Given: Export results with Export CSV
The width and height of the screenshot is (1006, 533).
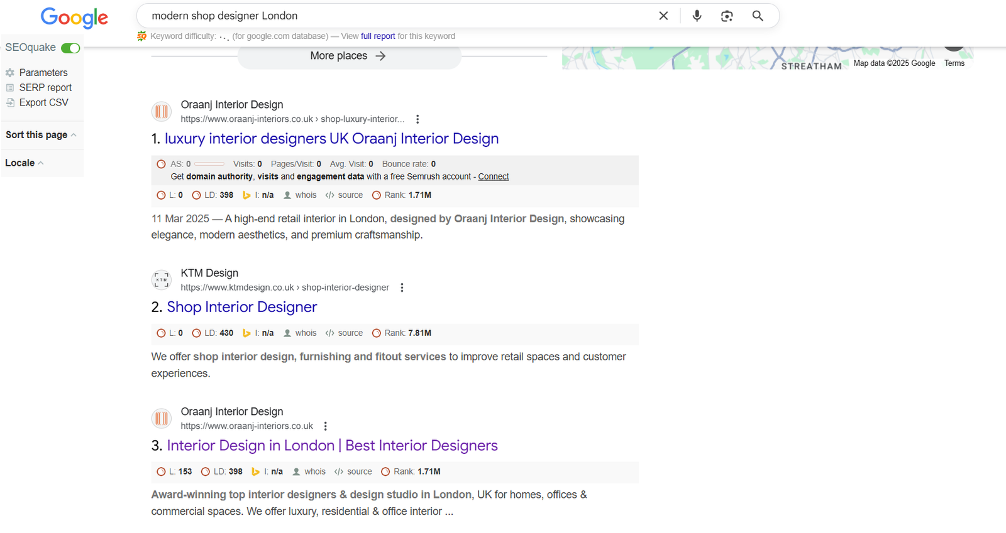Looking at the screenshot, I should [x=43, y=103].
